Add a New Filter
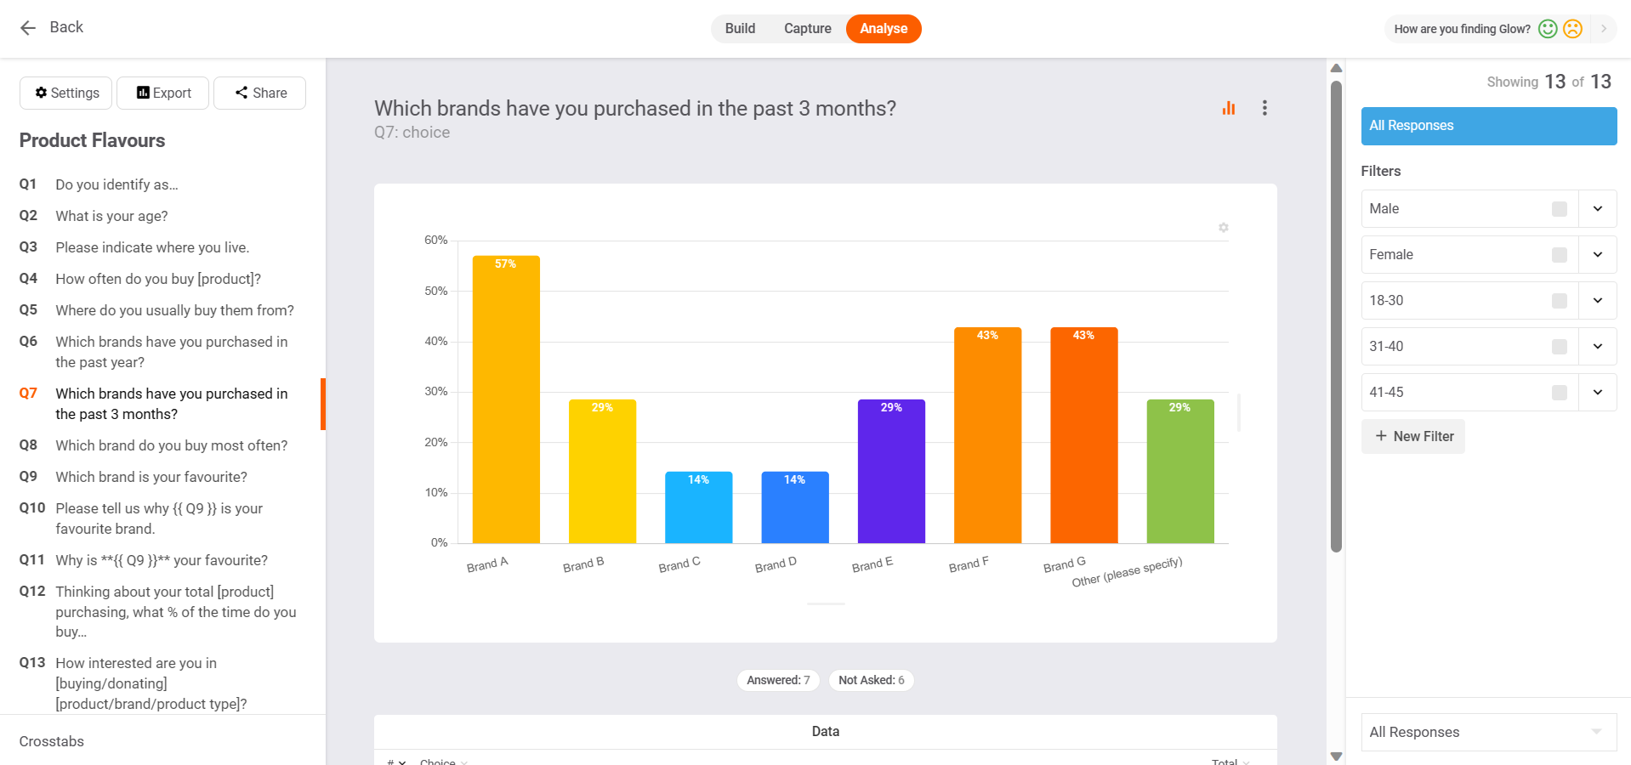 pos(1413,436)
